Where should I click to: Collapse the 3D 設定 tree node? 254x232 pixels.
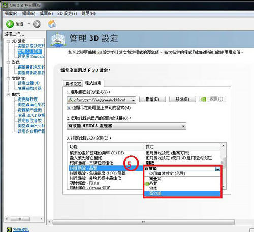click(x=8, y=41)
